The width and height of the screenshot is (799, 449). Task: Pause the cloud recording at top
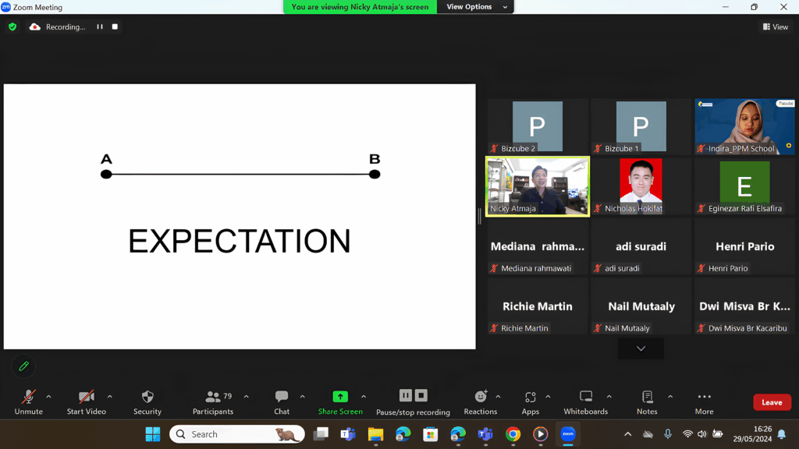click(100, 27)
